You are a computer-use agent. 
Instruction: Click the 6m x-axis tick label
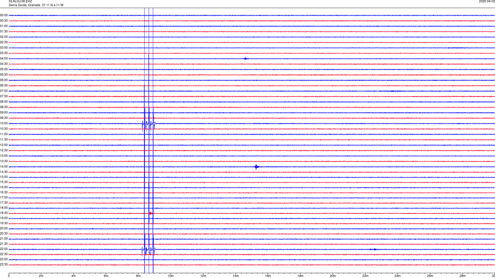(x=106, y=276)
